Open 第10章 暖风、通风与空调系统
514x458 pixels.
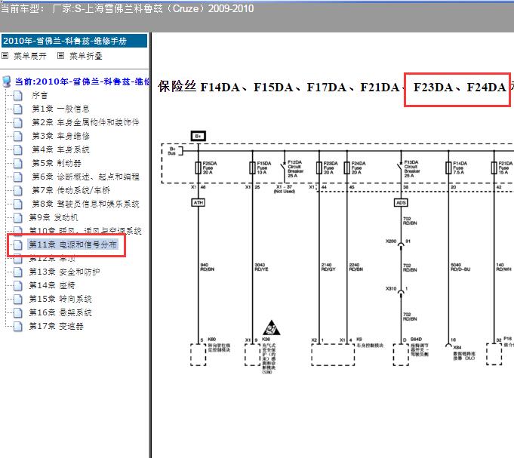click(x=85, y=231)
